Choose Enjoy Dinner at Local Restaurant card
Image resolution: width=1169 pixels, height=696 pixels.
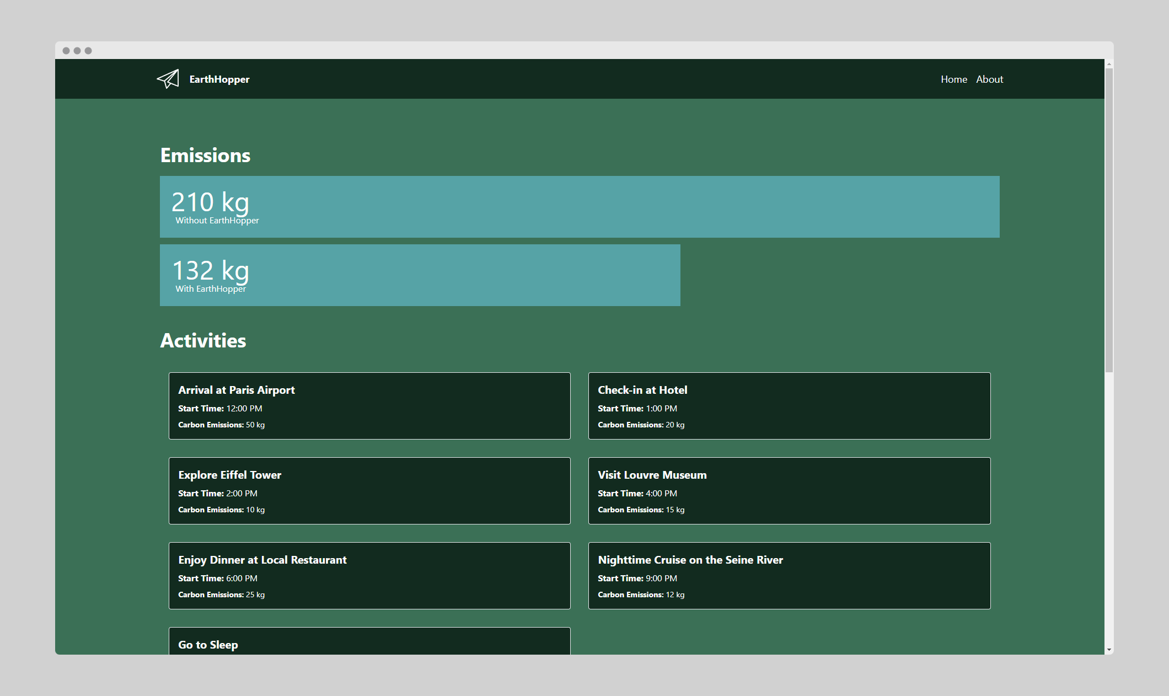[369, 576]
